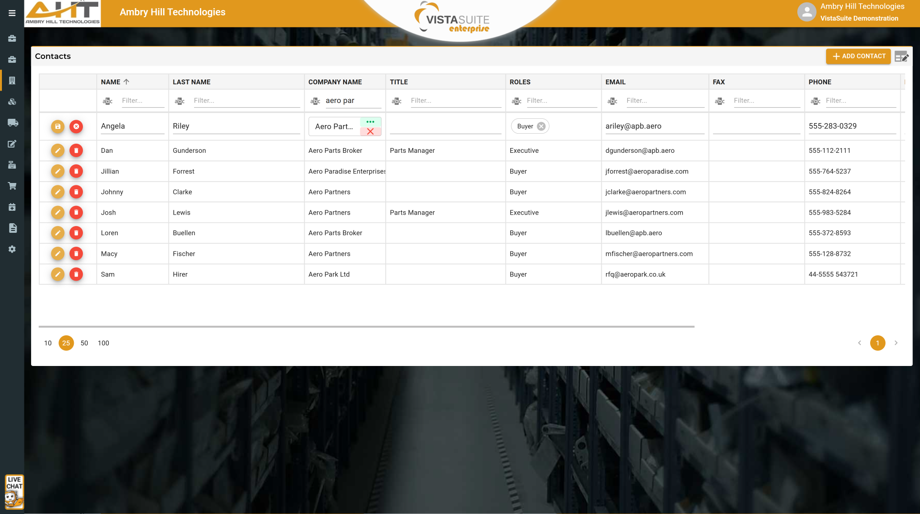Open the shopping cart sidebar icon
Screen dimensions: 920x514
(12, 186)
